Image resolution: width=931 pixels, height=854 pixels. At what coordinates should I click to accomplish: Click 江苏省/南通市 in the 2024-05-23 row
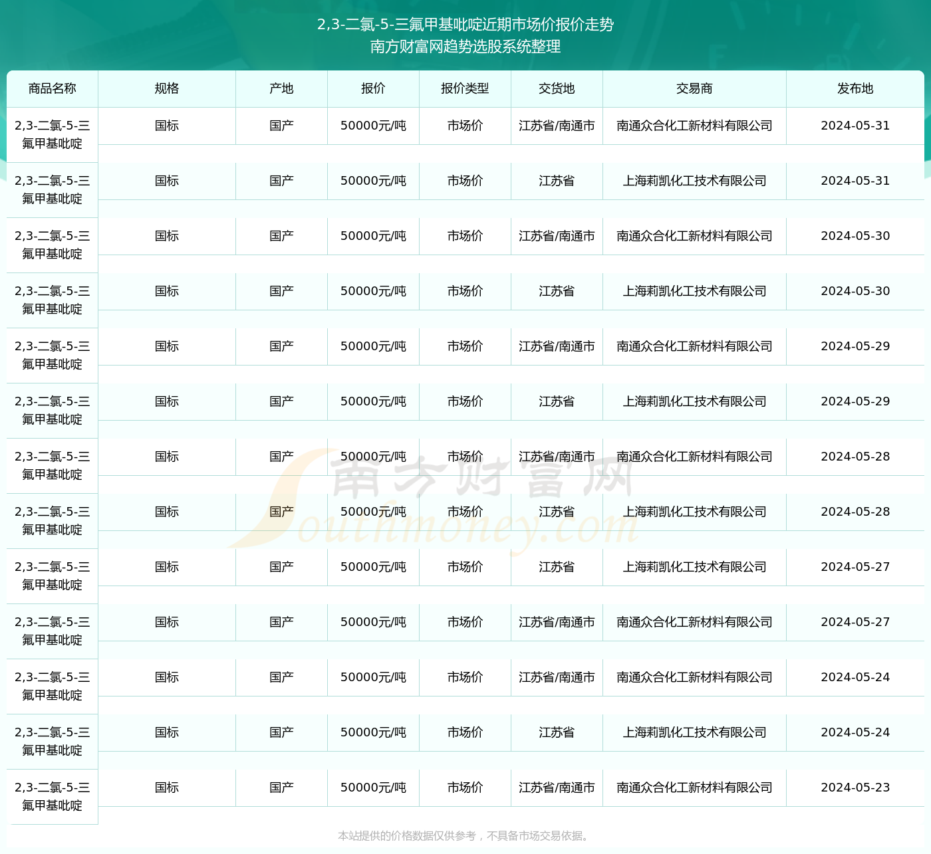coord(557,788)
